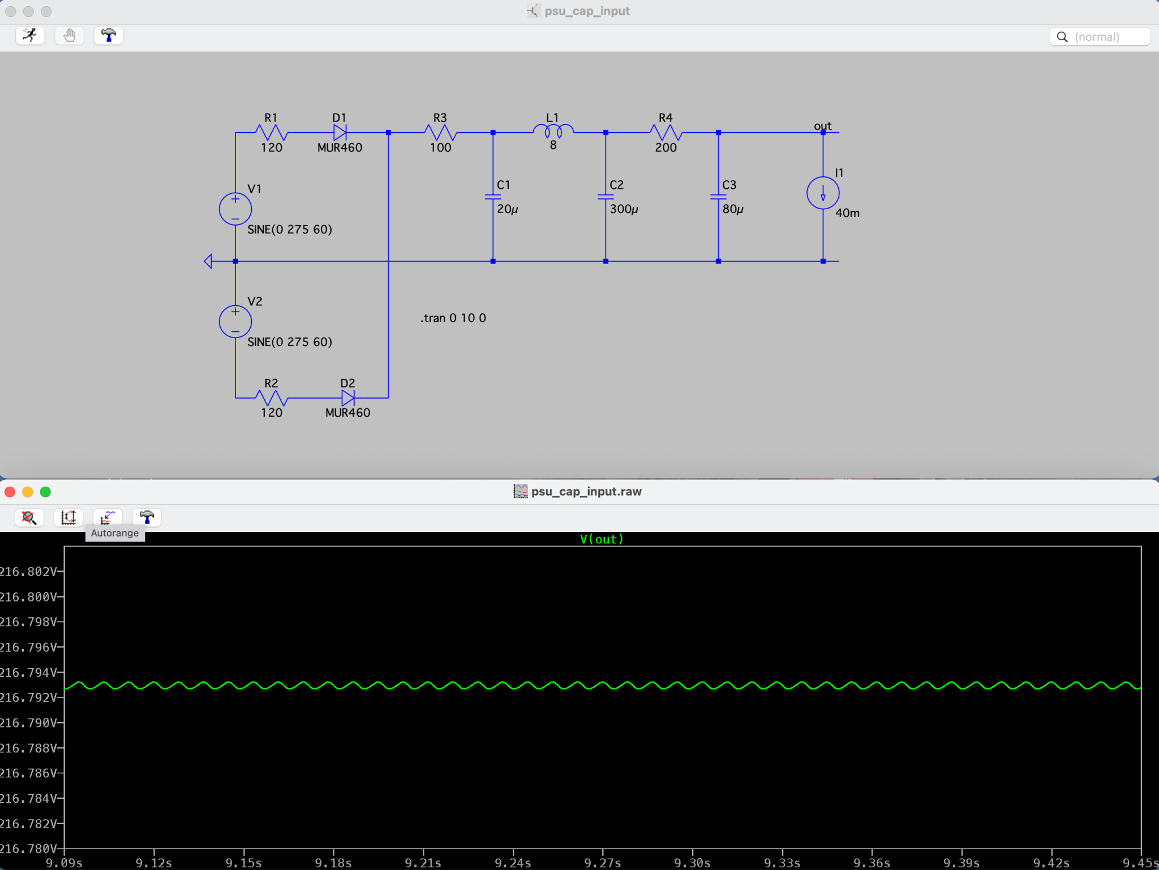Click the 20µ value of C1
Image resolution: width=1159 pixels, height=870 pixels.
(508, 209)
